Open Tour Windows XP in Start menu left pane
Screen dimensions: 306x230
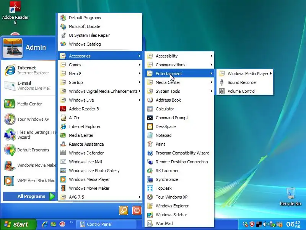28,119
